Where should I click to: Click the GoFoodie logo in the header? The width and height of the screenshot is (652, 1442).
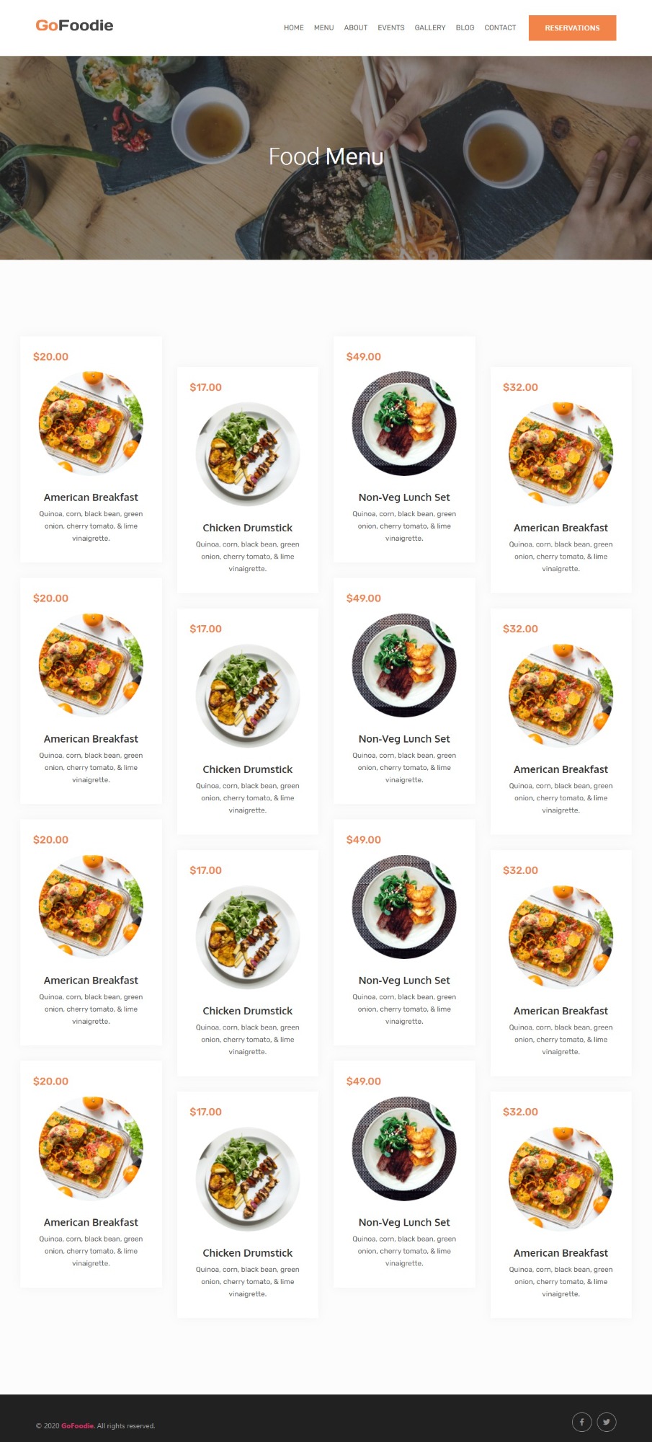pyautogui.click(x=74, y=26)
